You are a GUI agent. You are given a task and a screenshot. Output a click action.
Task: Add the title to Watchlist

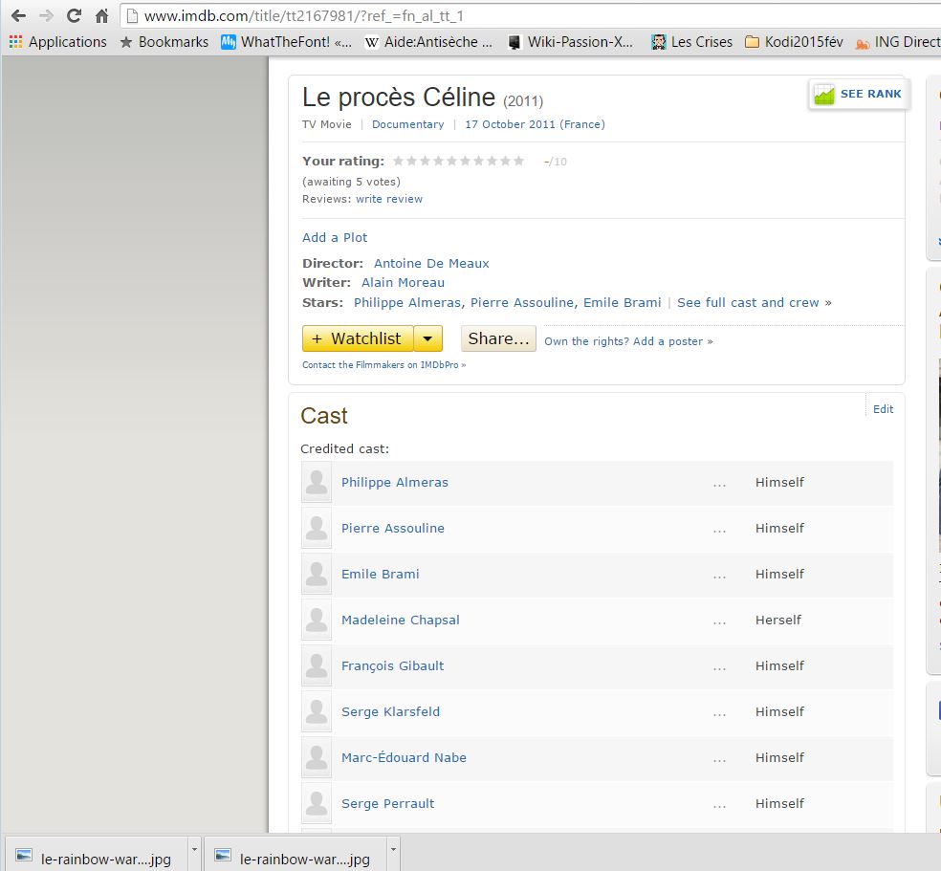click(x=358, y=338)
